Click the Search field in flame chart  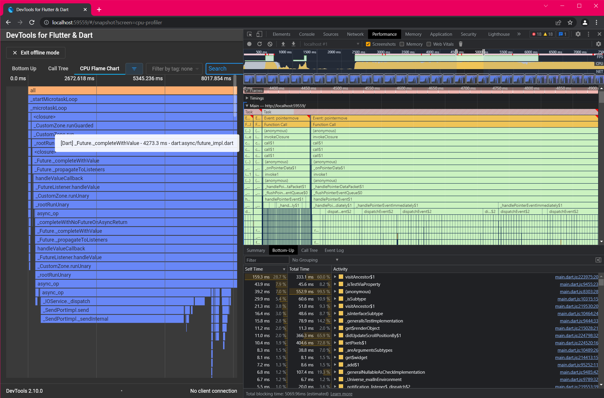pyautogui.click(x=224, y=69)
